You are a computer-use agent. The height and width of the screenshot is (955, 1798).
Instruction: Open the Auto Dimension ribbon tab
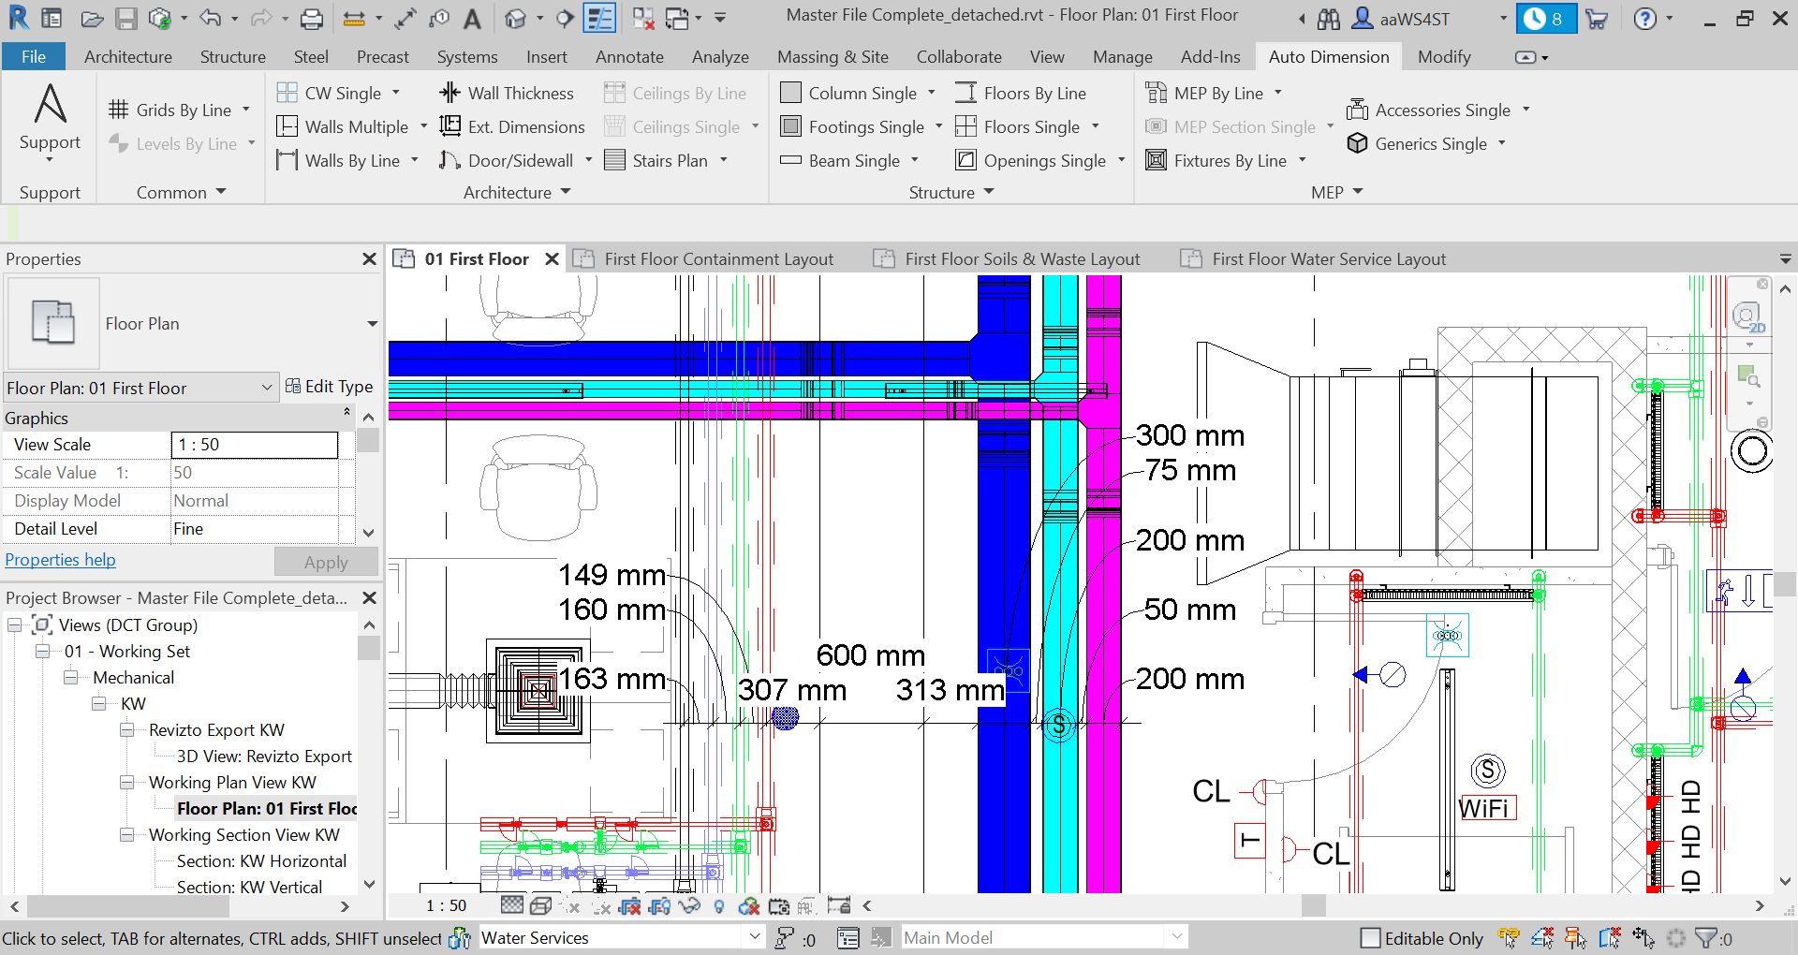point(1329,57)
